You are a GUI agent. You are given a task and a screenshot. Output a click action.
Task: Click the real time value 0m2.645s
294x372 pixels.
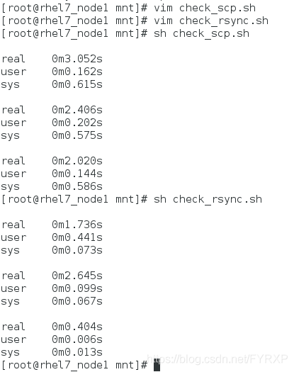click(x=77, y=276)
